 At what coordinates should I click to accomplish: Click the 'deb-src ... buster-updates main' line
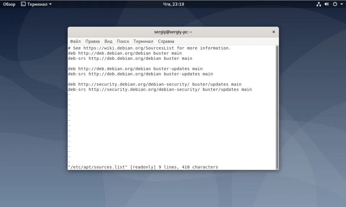[140, 74]
